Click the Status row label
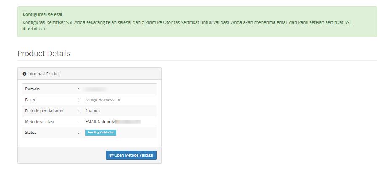This screenshot has height=175, width=383. 31,133
